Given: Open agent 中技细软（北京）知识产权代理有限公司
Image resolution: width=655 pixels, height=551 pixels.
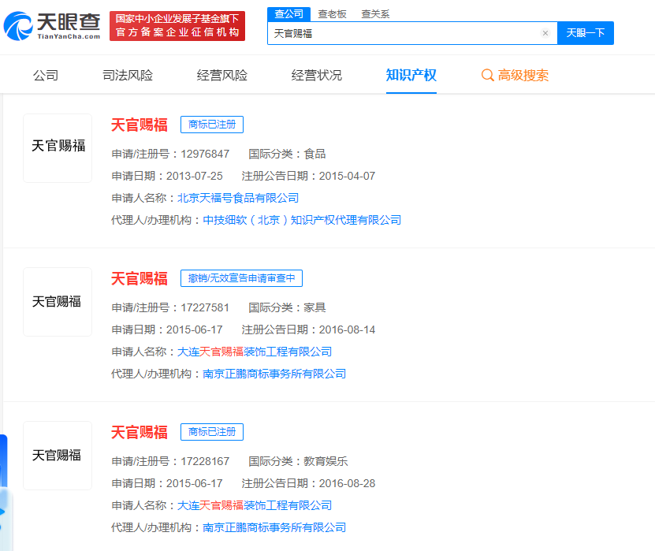Looking at the screenshot, I should tap(302, 220).
